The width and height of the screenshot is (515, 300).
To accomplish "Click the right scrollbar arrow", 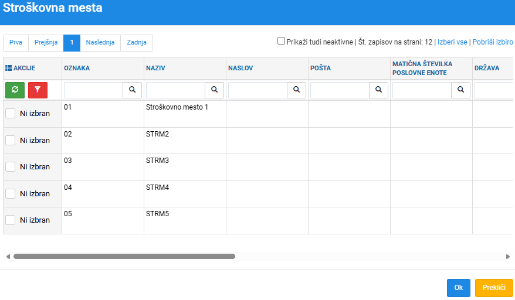I will (508, 256).
